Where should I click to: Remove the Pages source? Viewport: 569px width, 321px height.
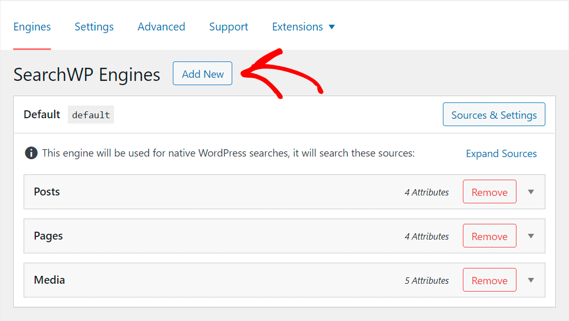pyautogui.click(x=490, y=236)
